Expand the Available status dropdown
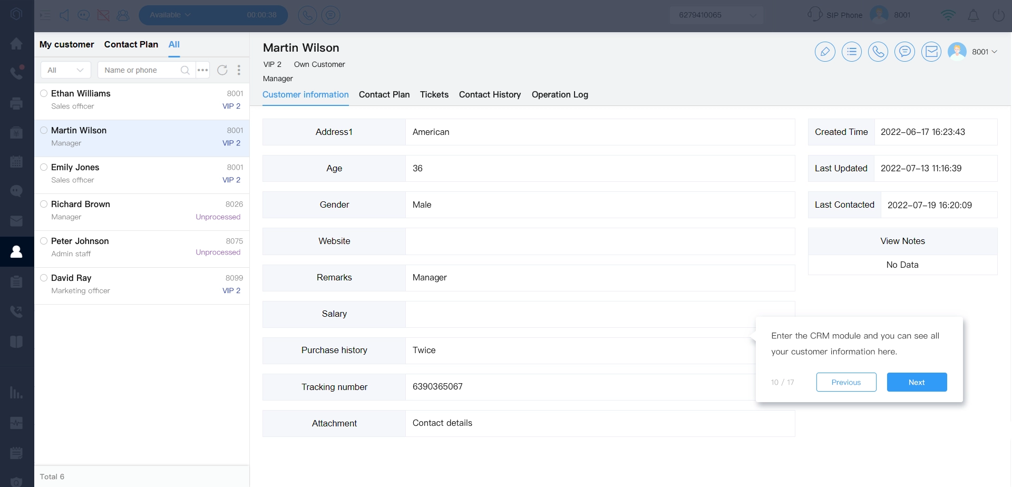Screen dimensions: 1012x487 (x=170, y=15)
